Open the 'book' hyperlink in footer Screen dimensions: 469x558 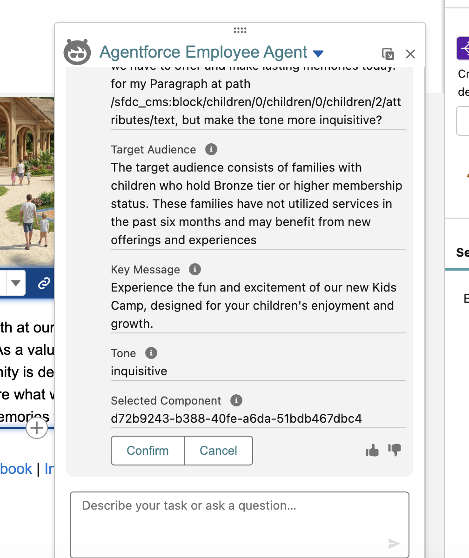[16, 468]
